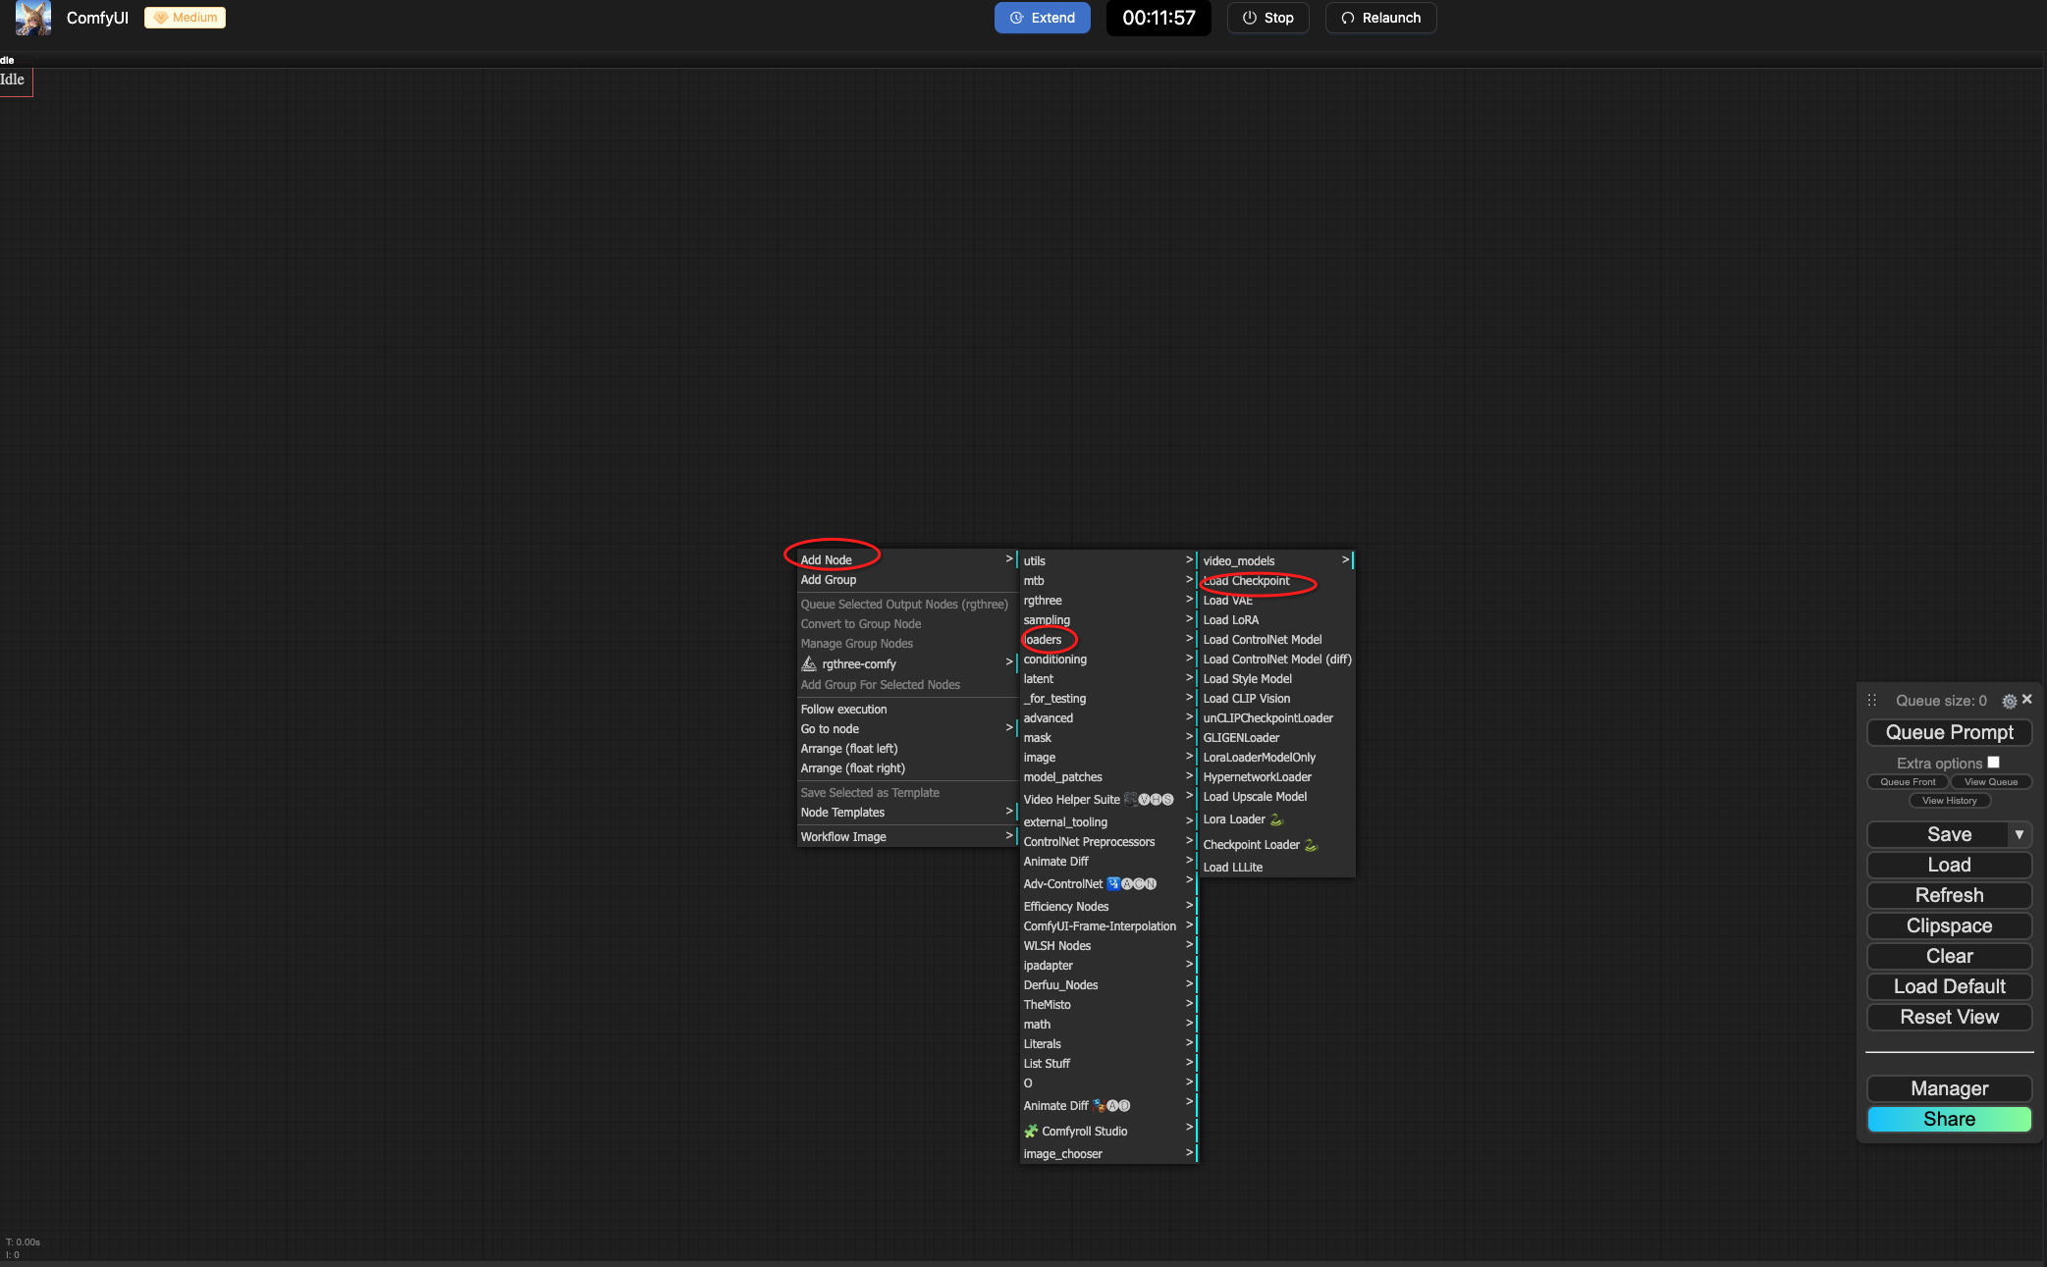Viewport: 2047px width, 1267px height.
Task: Select Comfyroll Studio puzzle entry
Action: click(1084, 1132)
